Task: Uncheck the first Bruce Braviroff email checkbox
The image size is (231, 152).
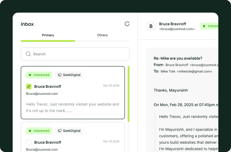Action: (29, 86)
